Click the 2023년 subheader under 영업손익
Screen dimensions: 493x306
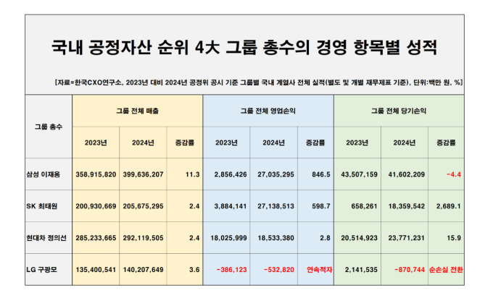point(226,143)
